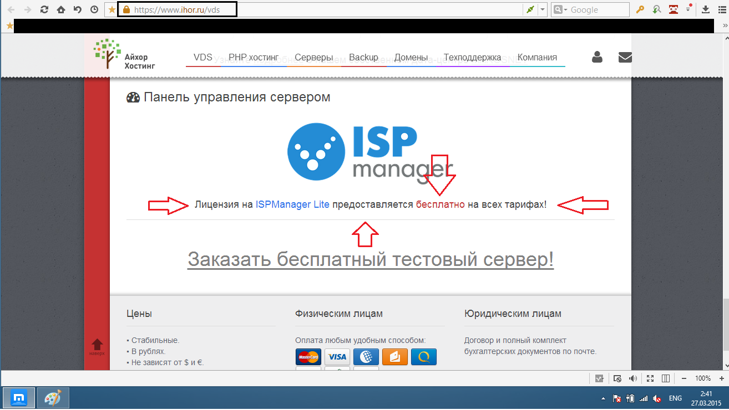
Task: Click the Физическим лицам heading
Action: point(339,314)
